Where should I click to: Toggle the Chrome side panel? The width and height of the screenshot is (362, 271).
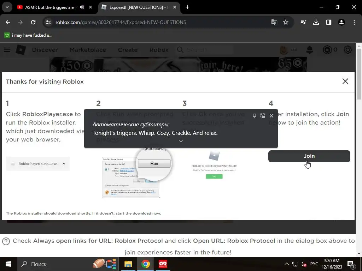[328, 22]
